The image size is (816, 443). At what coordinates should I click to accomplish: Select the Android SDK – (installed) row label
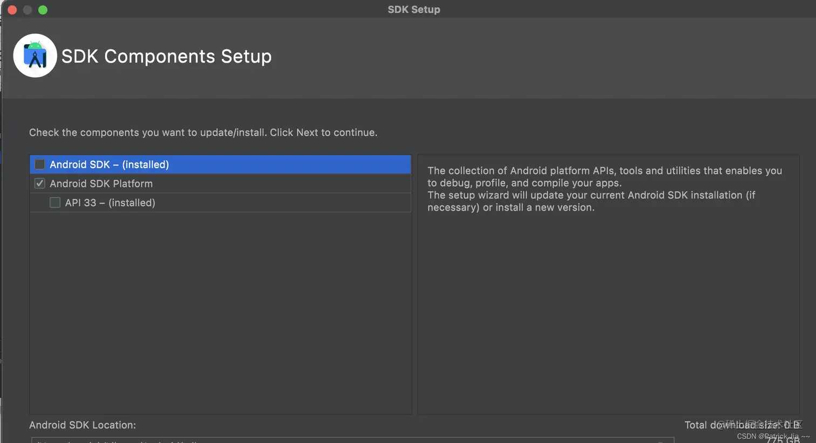coord(109,164)
